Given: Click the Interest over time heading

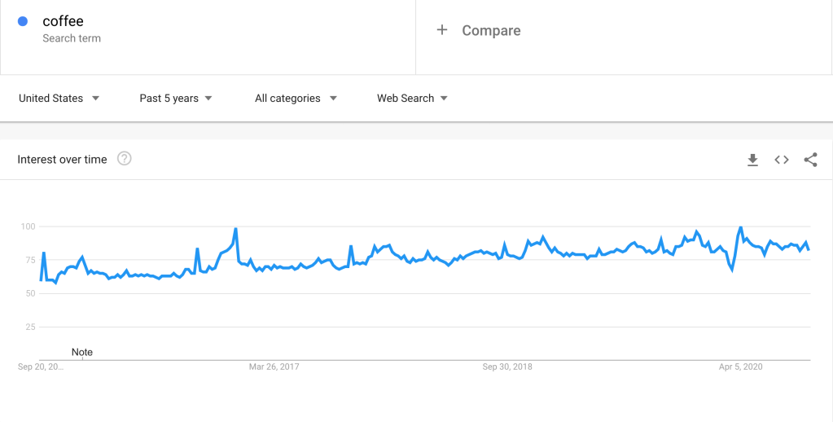Looking at the screenshot, I should click(x=62, y=160).
